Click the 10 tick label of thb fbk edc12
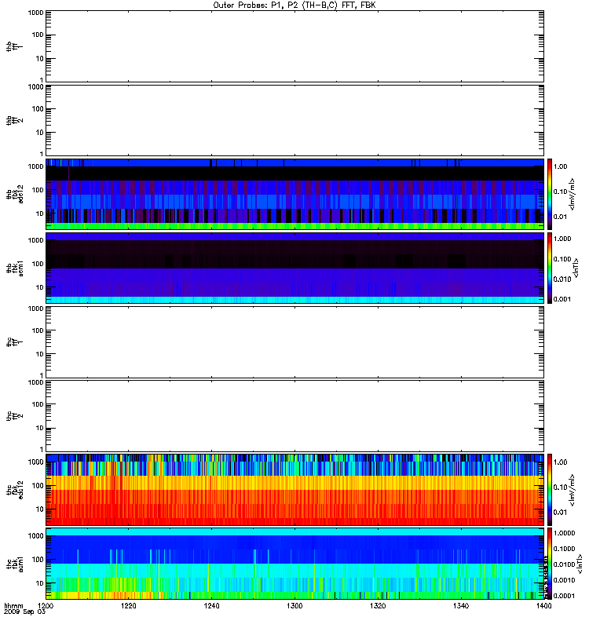 coord(40,214)
